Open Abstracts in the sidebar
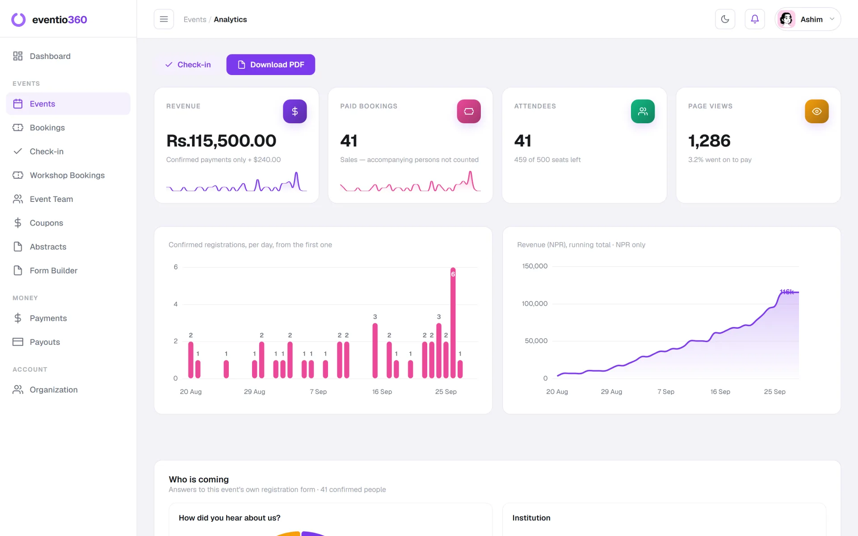The image size is (858, 536). [68, 247]
